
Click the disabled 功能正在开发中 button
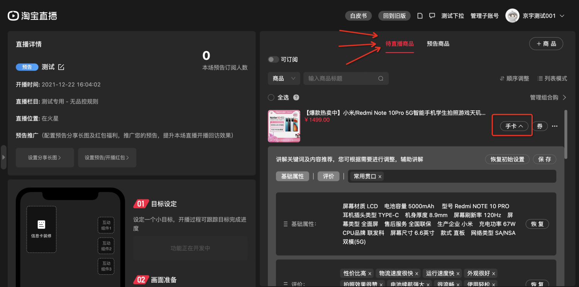coord(190,248)
